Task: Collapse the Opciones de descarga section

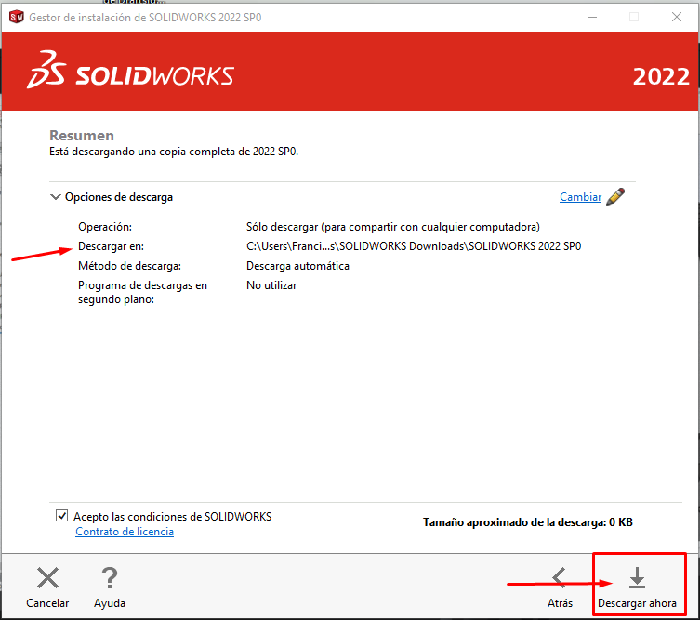Action: (56, 197)
